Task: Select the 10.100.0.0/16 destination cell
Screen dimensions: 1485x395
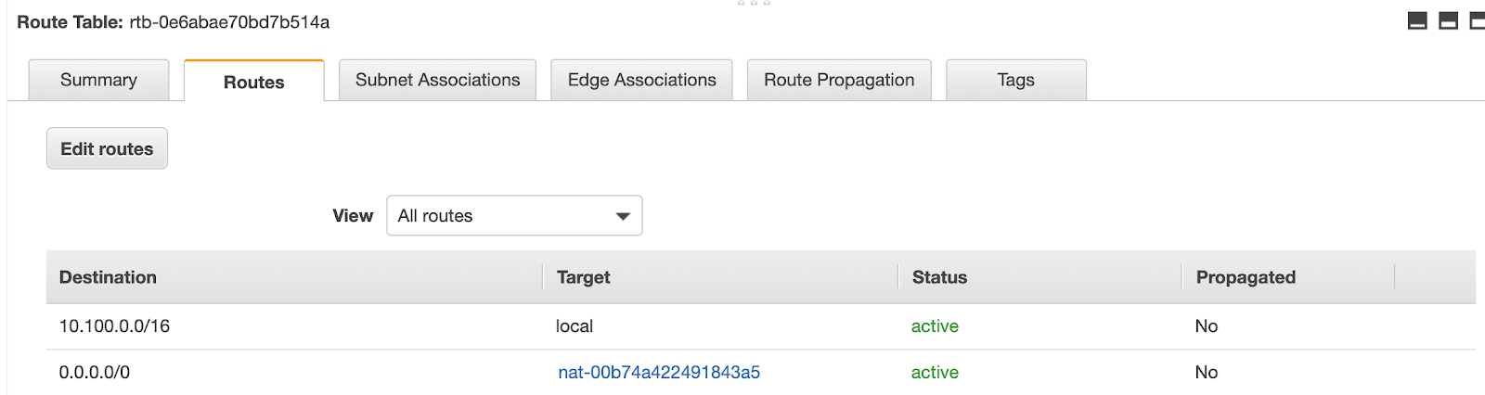Action: pyautogui.click(x=114, y=326)
